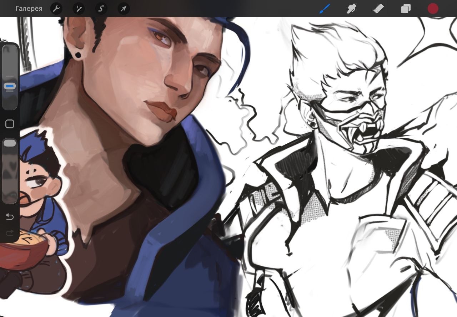The height and width of the screenshot is (317, 457).
Task: Open the Adjustments magic wand menu
Action: tap(79, 9)
